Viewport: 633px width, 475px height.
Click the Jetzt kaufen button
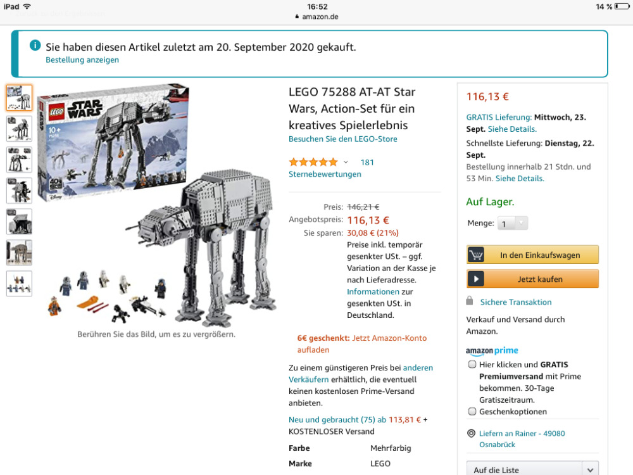pos(532,279)
